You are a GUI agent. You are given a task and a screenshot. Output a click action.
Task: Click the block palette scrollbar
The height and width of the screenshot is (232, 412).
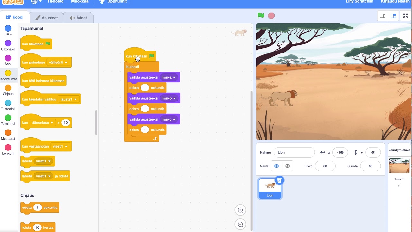(x=96, y=122)
